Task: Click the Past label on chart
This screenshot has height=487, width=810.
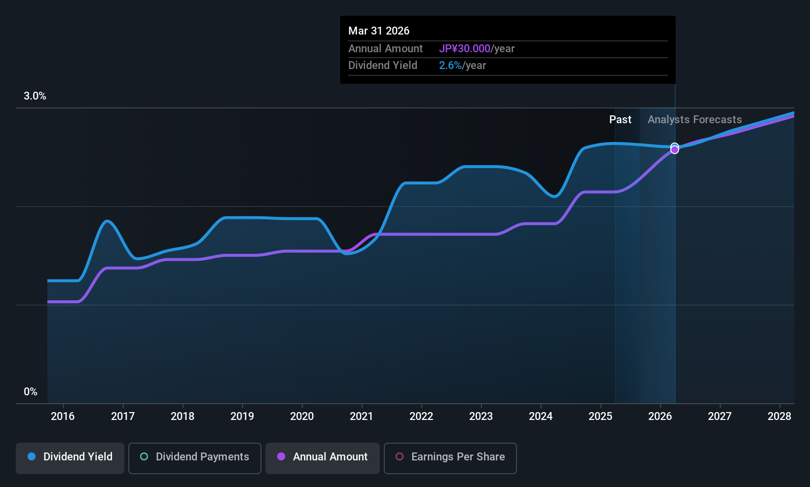Action: pyautogui.click(x=620, y=120)
